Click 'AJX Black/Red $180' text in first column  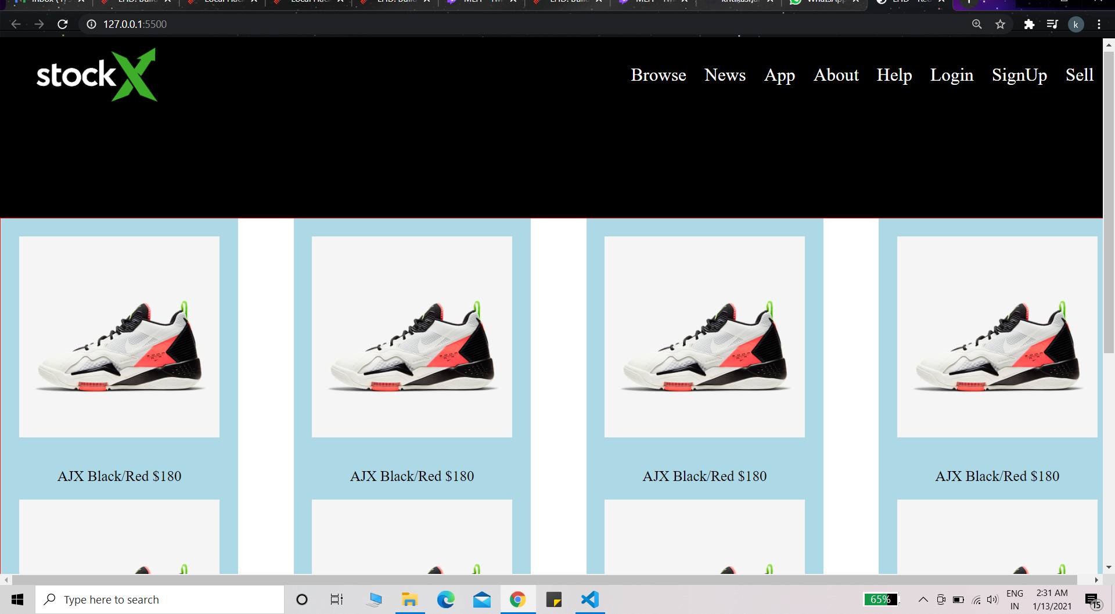click(x=119, y=476)
